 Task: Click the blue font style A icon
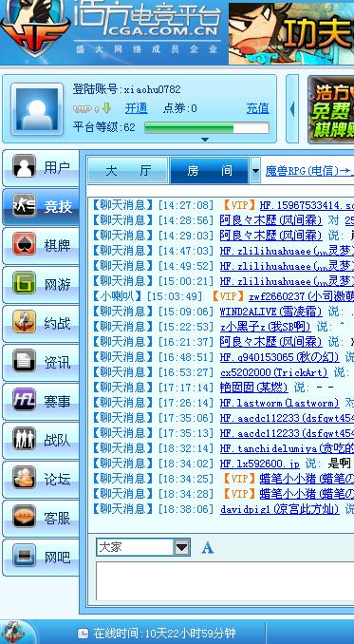click(208, 547)
